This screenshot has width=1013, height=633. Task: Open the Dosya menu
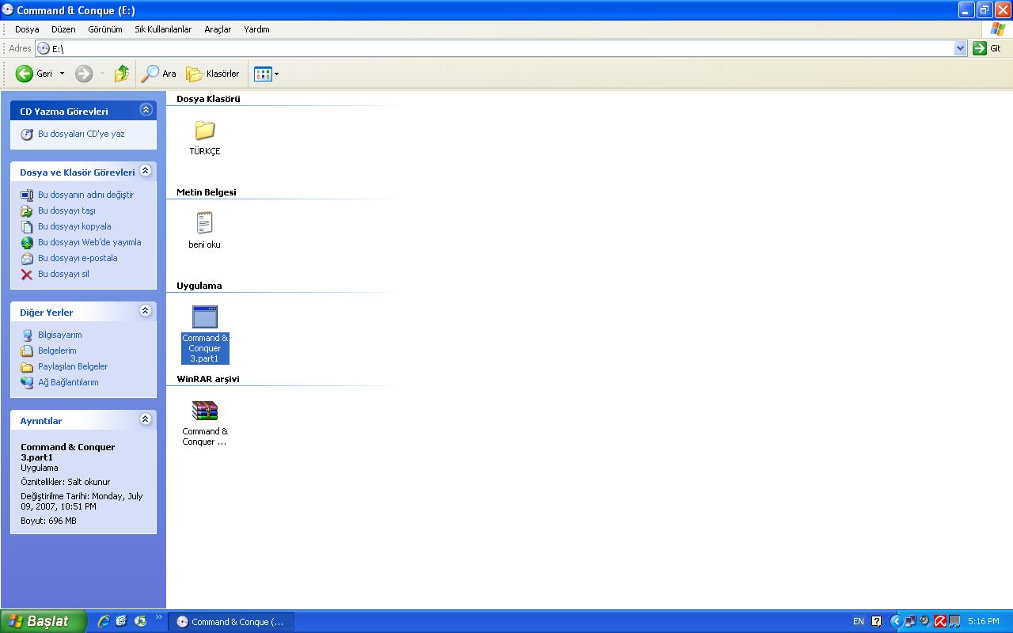click(x=27, y=29)
